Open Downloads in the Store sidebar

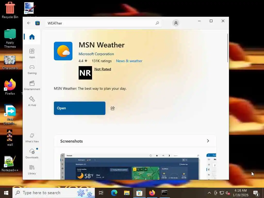pyautogui.click(x=32, y=154)
